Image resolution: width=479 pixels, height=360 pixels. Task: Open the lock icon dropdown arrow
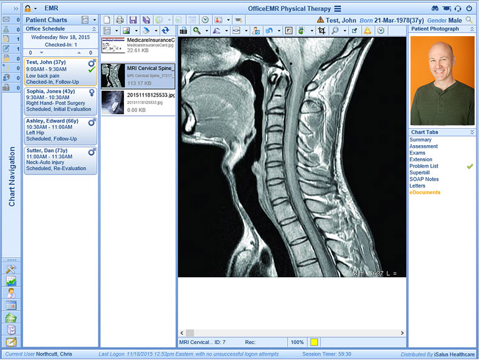(x=36, y=9)
